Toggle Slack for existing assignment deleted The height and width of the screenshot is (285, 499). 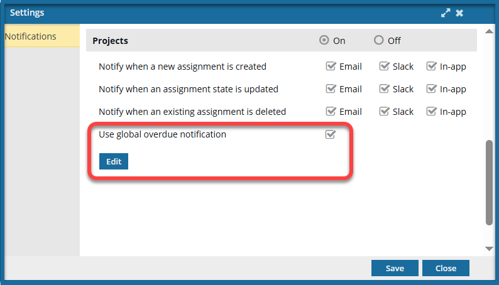384,112
